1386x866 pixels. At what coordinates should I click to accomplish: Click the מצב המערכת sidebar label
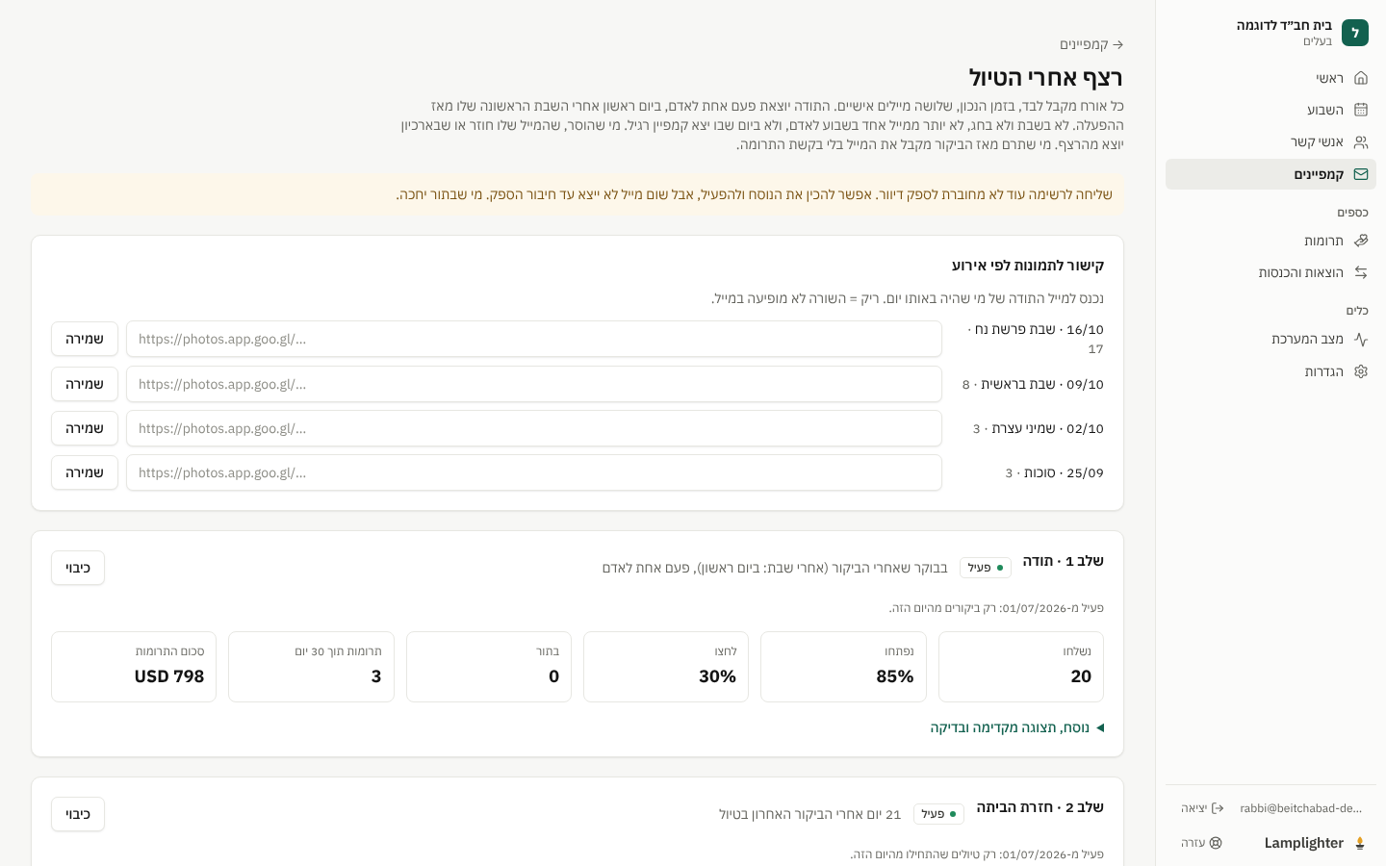(1307, 339)
